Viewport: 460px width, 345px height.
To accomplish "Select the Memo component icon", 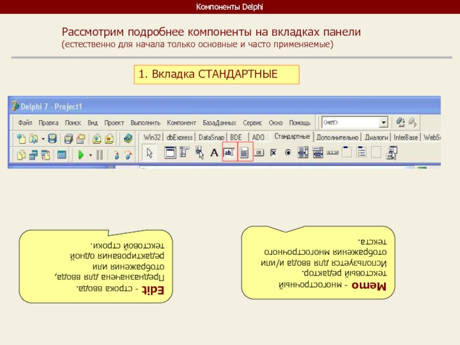I will tap(245, 152).
